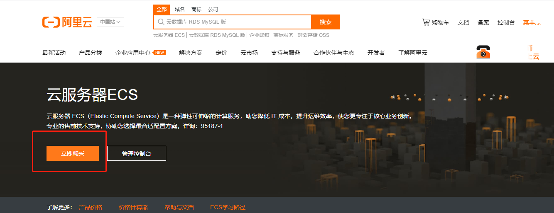Image resolution: width=554 pixels, height=213 pixels.
Task: Select the 全部 search tab
Action: pyautogui.click(x=162, y=10)
